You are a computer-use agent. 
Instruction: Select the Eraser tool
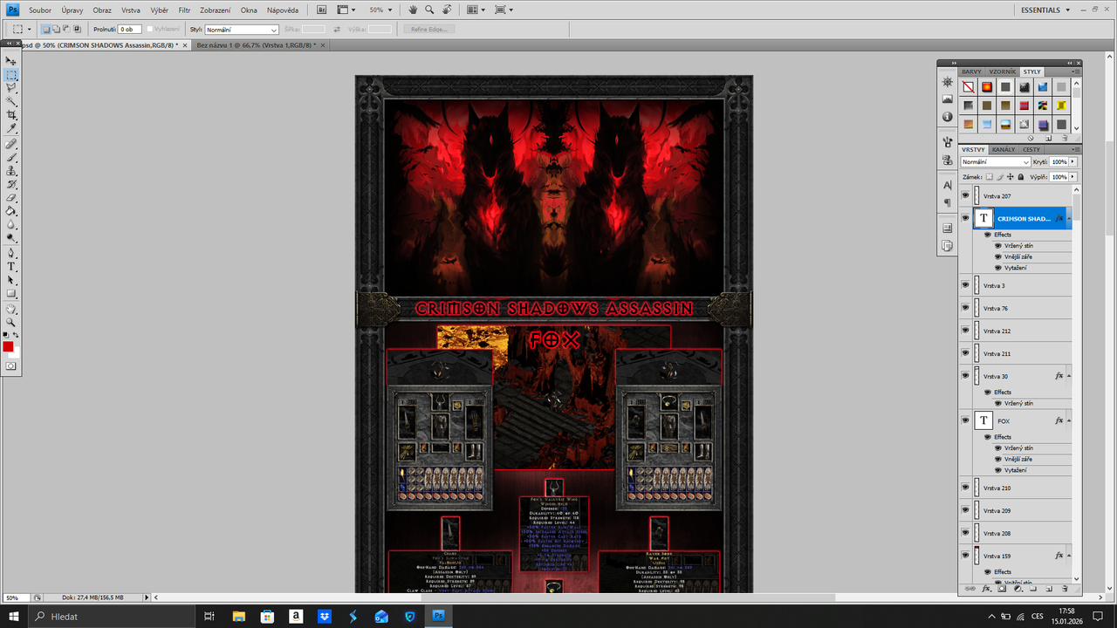[x=11, y=197]
